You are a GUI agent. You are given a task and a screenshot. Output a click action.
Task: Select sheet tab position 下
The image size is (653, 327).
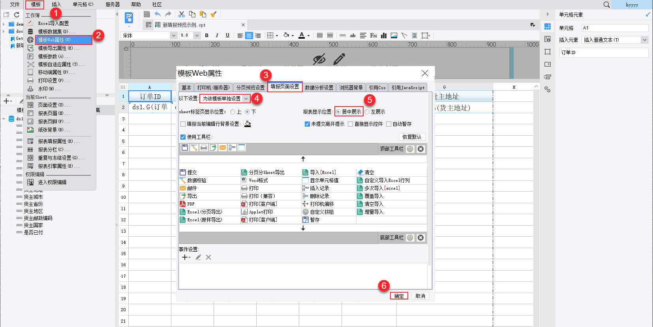pos(248,112)
